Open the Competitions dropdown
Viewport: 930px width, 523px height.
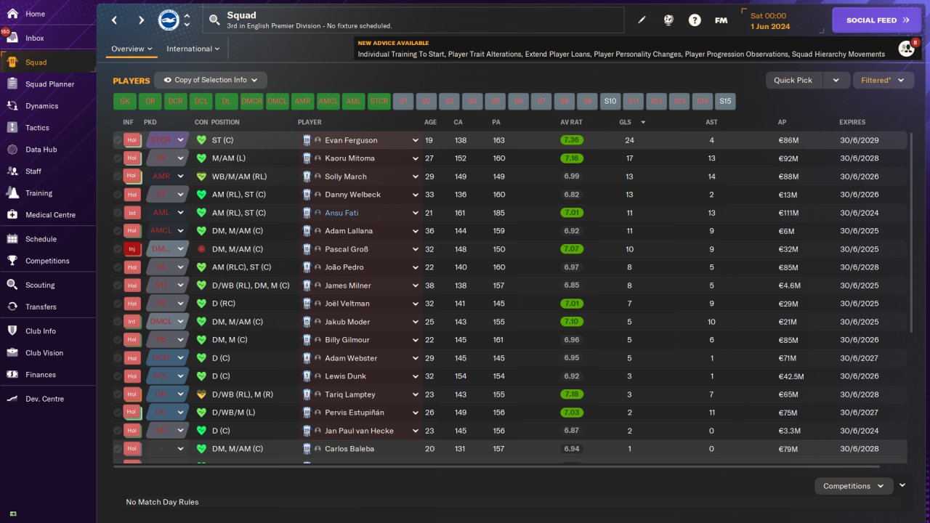pyautogui.click(x=853, y=486)
